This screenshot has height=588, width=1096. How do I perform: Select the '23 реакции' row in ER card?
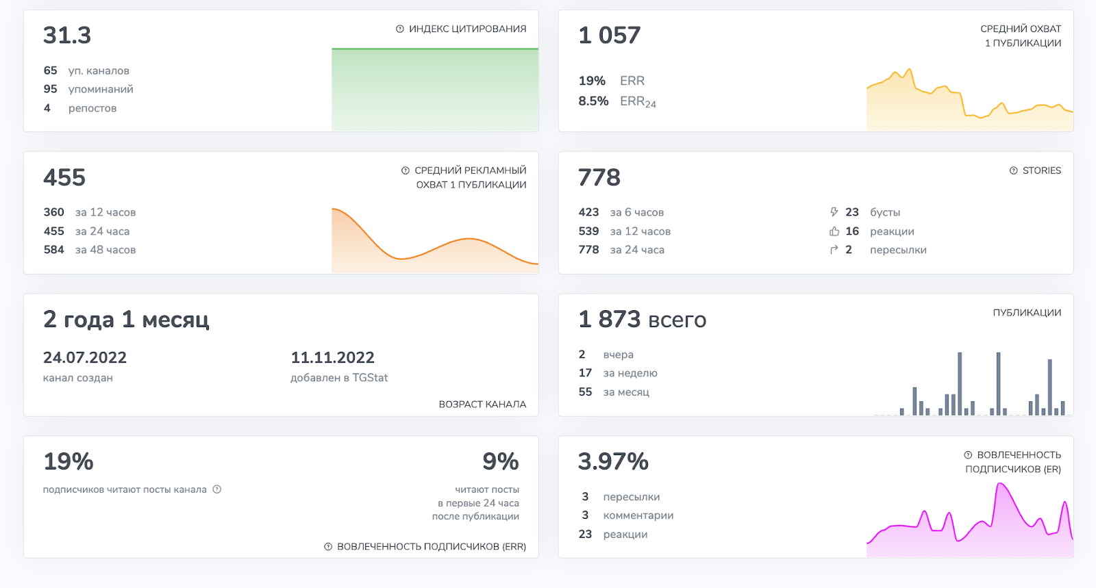tap(613, 535)
